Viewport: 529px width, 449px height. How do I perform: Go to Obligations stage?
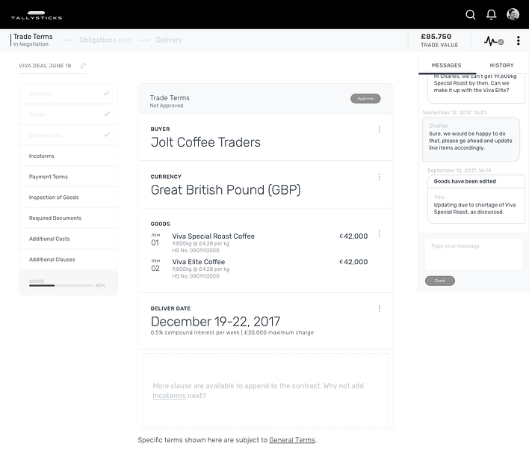pos(105,40)
